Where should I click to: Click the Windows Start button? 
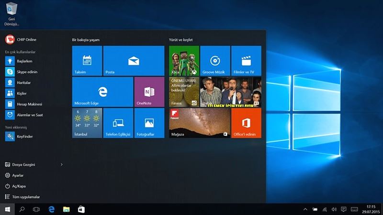click(x=7, y=209)
